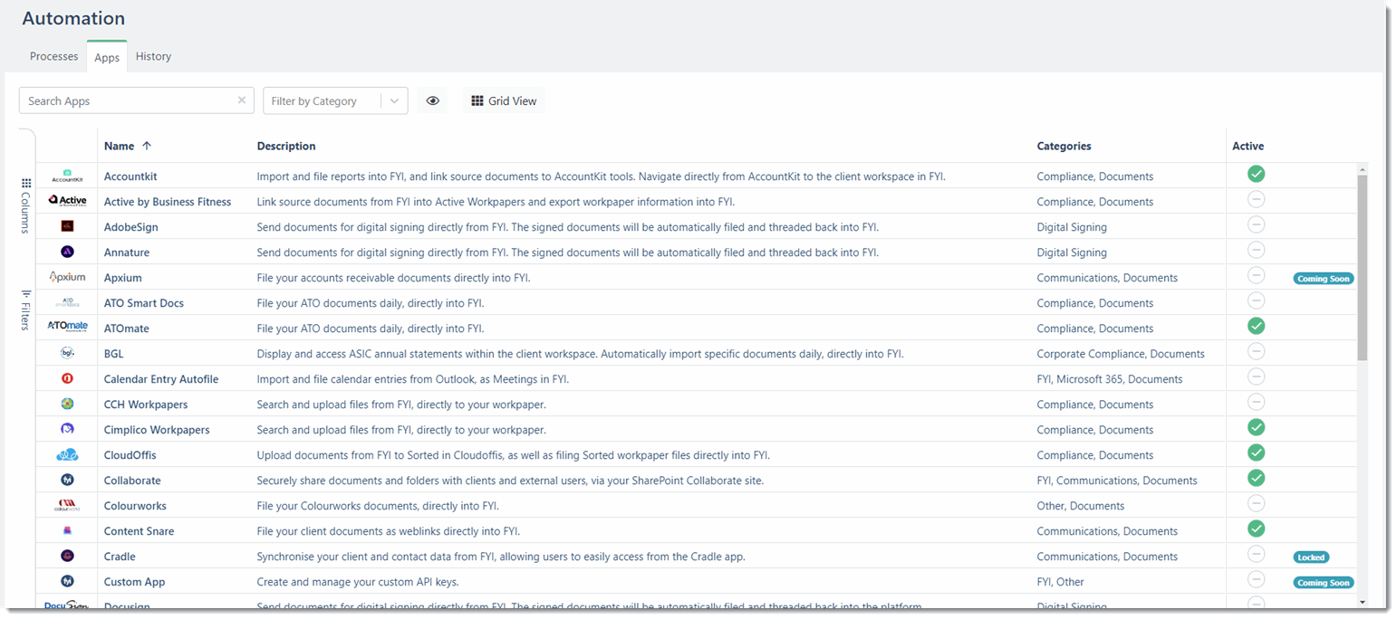Click the Custom App description text
1397x619 pixels.
coord(358,582)
